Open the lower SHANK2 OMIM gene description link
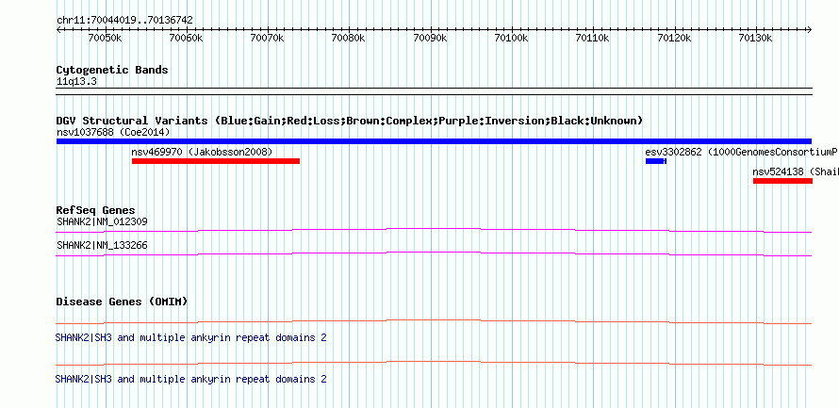The width and height of the screenshot is (839, 408). tap(191, 379)
